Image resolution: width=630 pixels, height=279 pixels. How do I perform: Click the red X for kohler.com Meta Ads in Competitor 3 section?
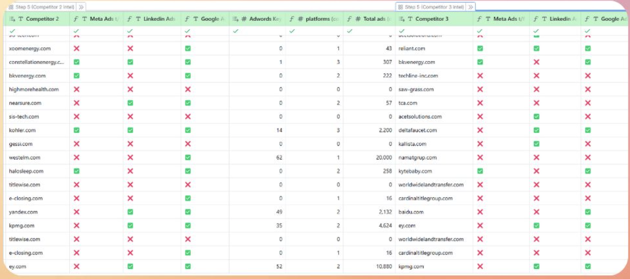[x=480, y=130]
